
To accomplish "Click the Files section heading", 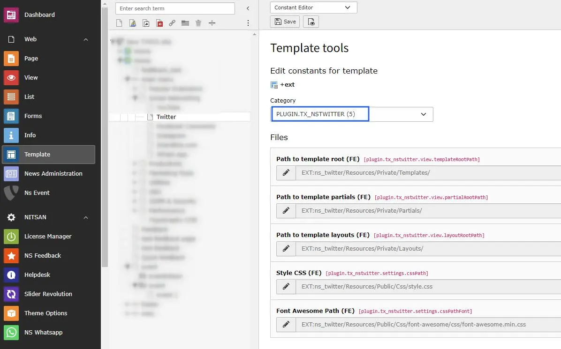I will tap(279, 138).
